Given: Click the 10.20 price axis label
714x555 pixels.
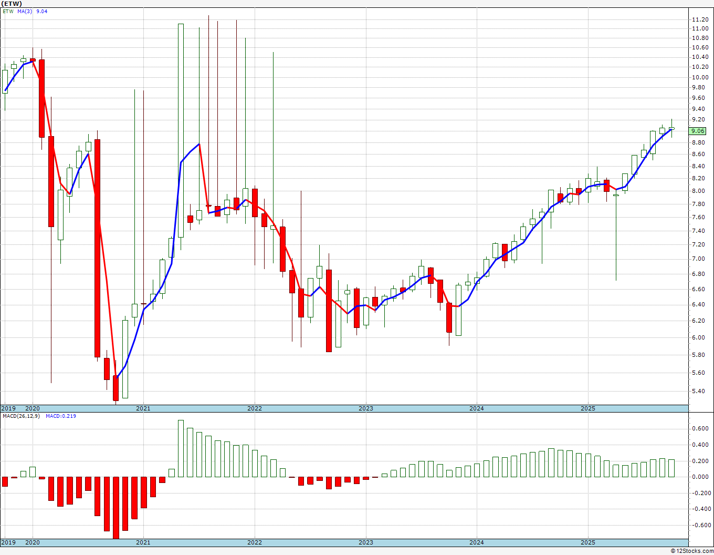Looking at the screenshot, I should 699,67.
